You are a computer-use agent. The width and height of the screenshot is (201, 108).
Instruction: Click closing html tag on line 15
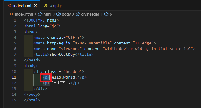click(x=32, y=100)
